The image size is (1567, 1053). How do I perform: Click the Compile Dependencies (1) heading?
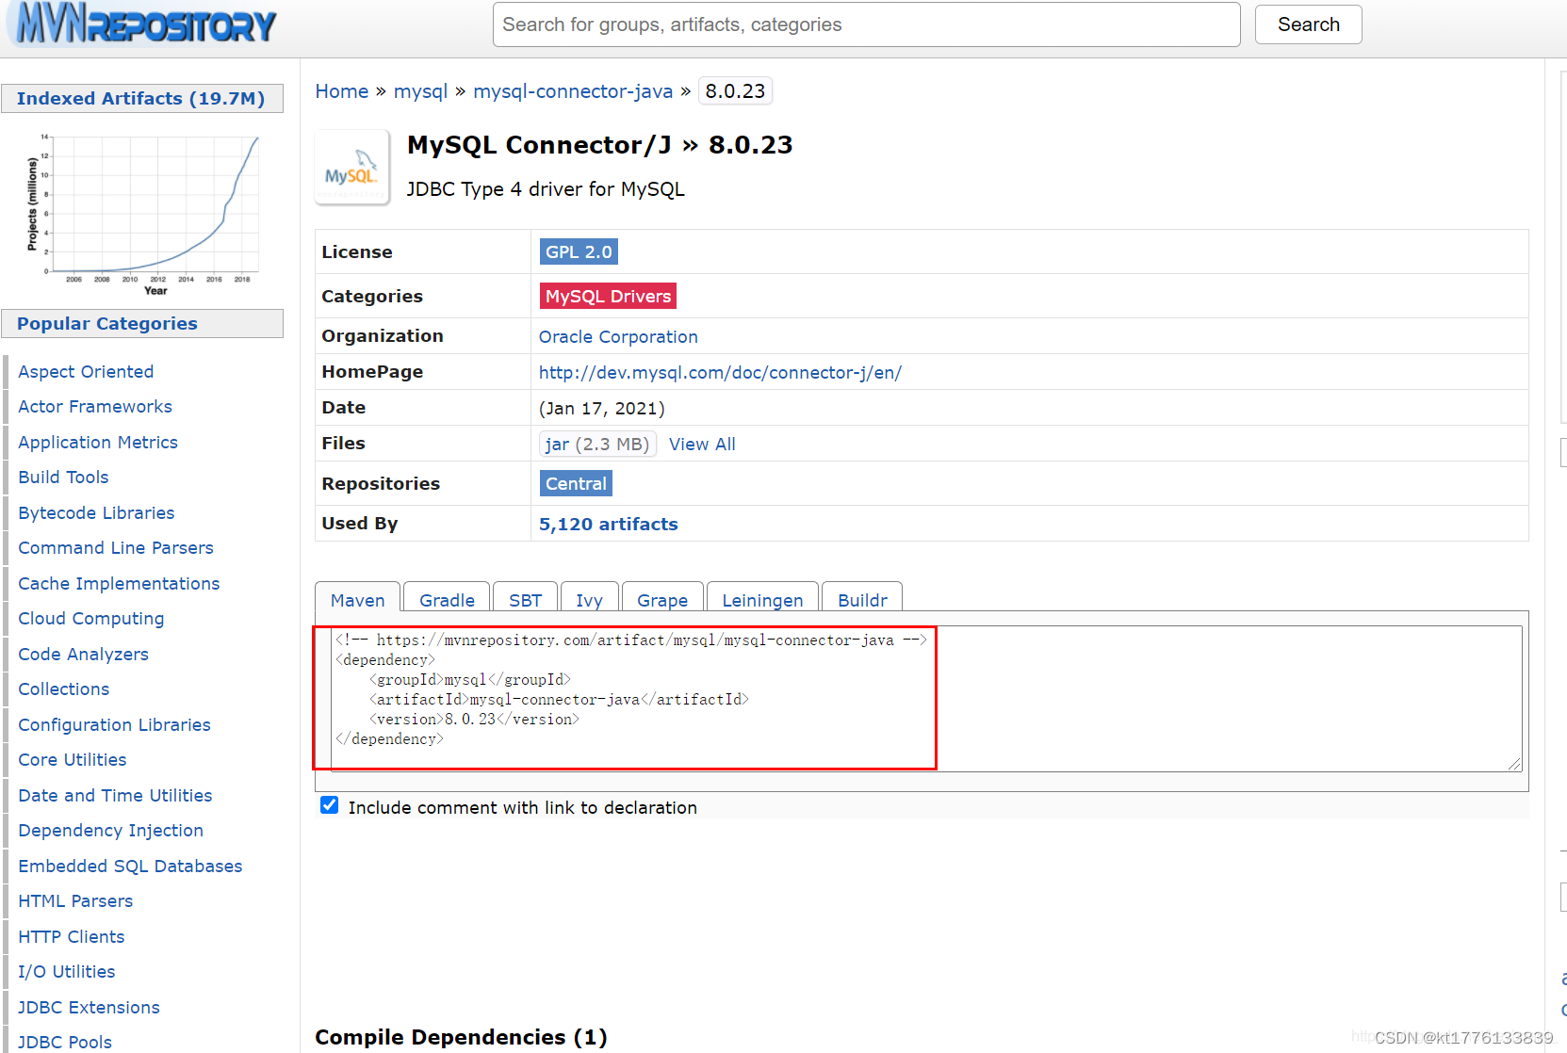point(461,1037)
